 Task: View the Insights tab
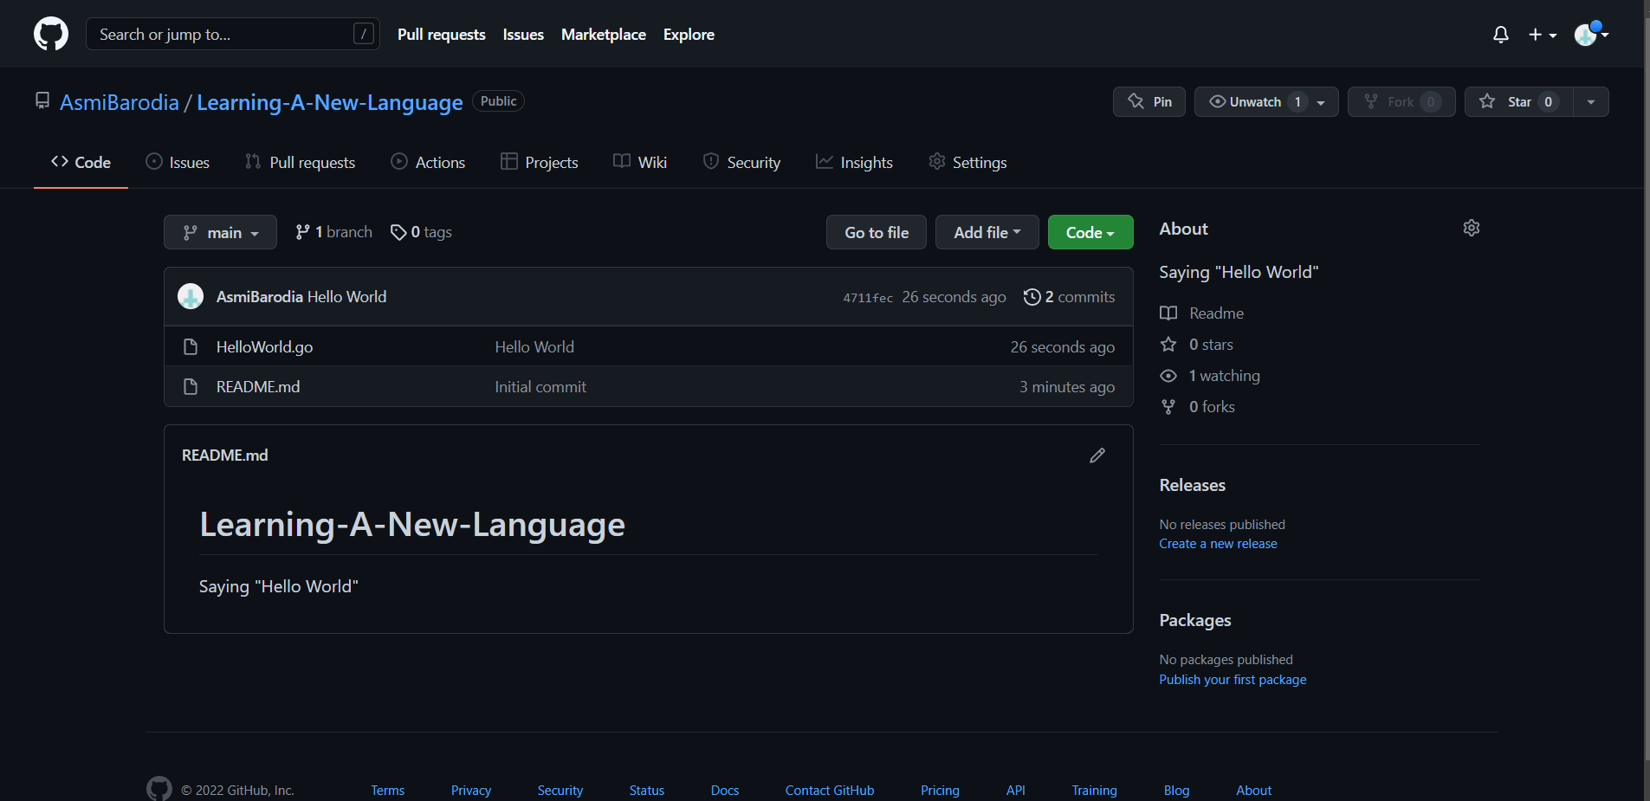pyautogui.click(x=854, y=163)
